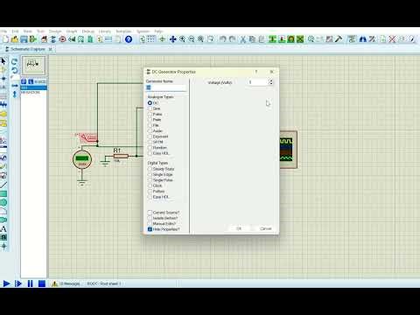Image resolution: width=420 pixels, height=315 pixels.
Task: Open the Debug menu
Action: [x=88, y=31]
